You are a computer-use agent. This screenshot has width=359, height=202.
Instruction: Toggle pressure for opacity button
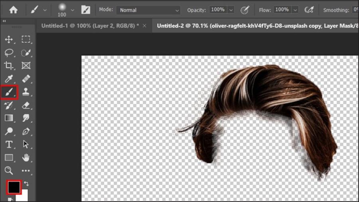pyautogui.click(x=245, y=10)
